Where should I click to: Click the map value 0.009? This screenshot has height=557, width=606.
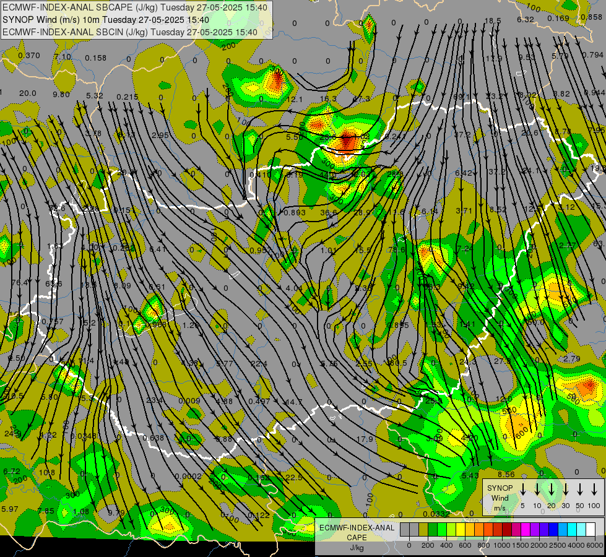click(189, 401)
